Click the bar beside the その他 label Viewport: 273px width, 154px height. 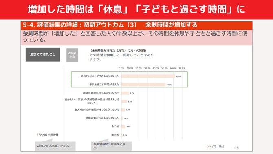tap(123, 127)
